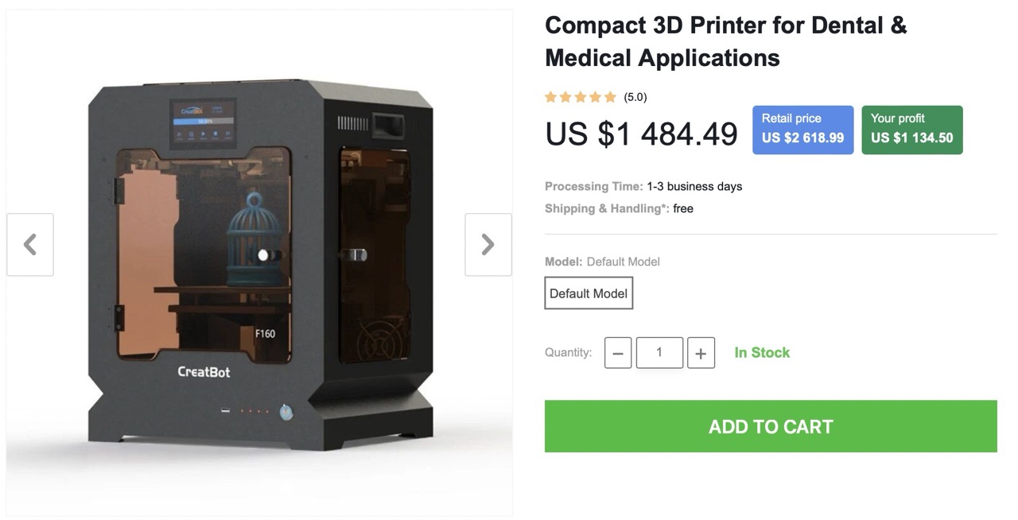Click the US $1 484.49 price
1018x520 pixels.
(x=641, y=134)
